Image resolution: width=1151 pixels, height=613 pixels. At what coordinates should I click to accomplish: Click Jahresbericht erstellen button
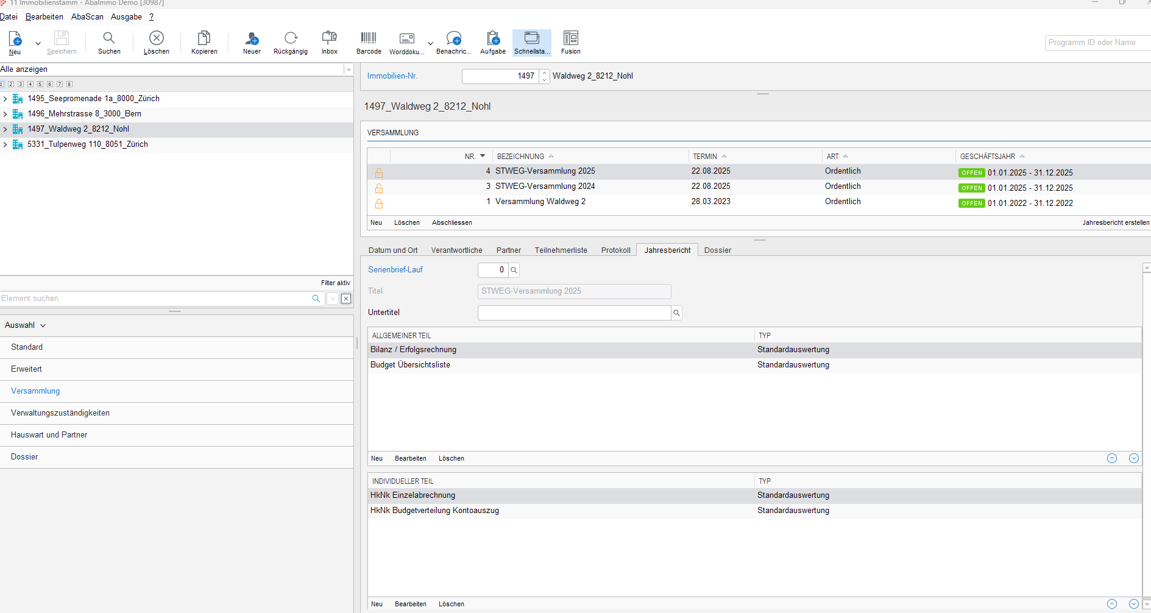1115,223
